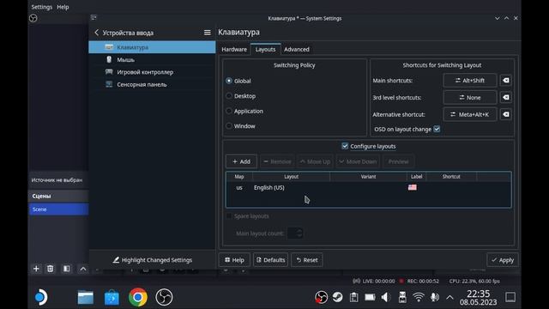Open the volume control tray icon
This screenshot has height=309, width=549.
click(386, 297)
